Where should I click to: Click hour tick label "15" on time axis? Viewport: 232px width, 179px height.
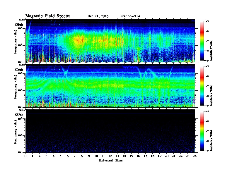[131, 156]
